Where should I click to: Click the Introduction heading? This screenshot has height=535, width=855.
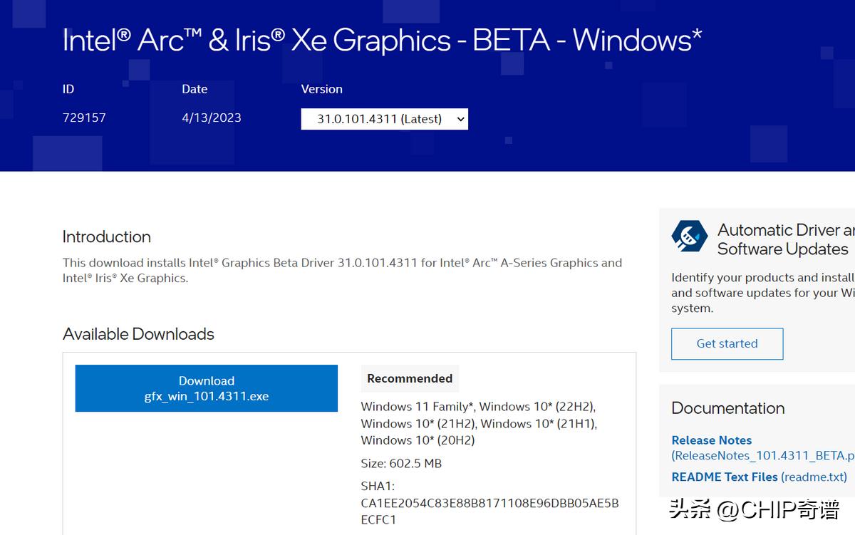tap(106, 237)
